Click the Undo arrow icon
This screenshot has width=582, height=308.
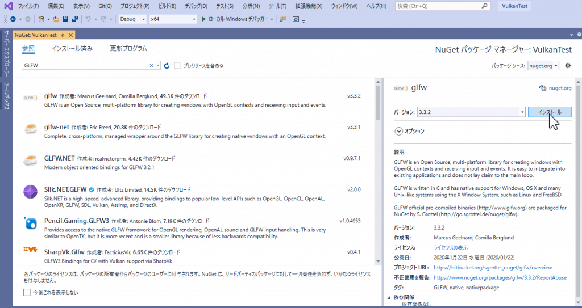(88, 19)
